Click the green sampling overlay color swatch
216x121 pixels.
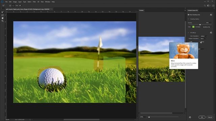click(193, 27)
